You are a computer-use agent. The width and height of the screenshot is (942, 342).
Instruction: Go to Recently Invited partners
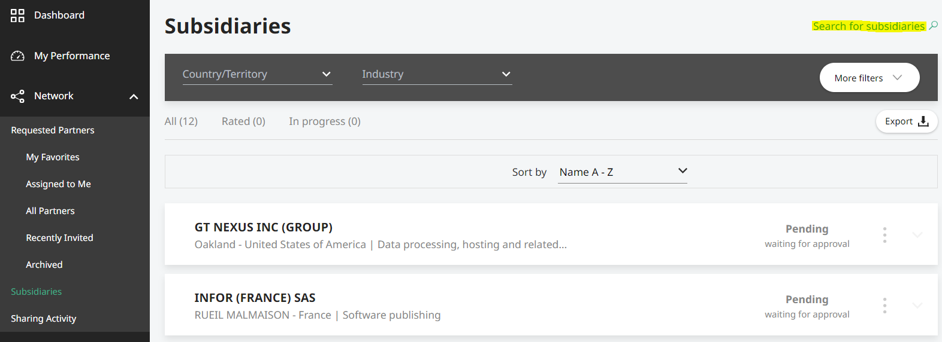59,238
